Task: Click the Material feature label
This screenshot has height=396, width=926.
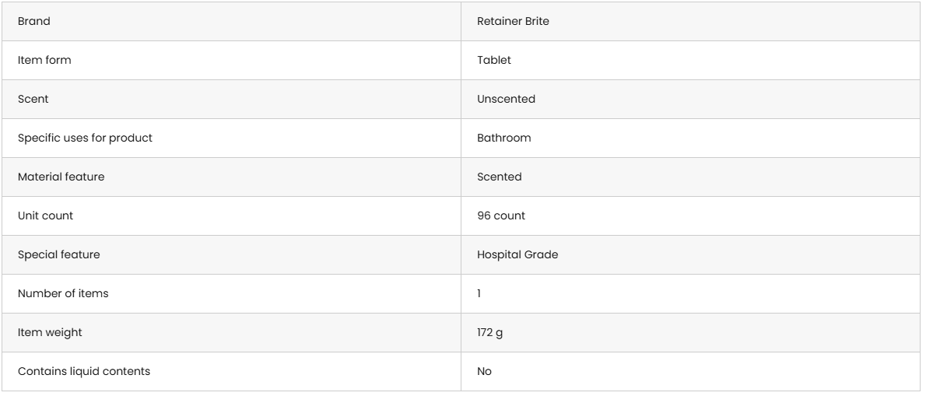Action: click(x=61, y=177)
